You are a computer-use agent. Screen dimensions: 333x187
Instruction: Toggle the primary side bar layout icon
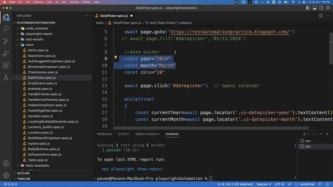pyautogui.click(x=308, y=8)
